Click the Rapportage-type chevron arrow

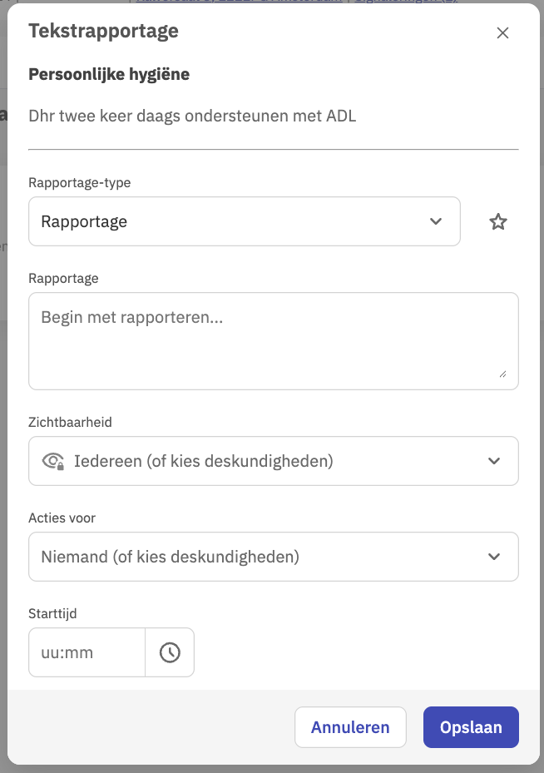click(436, 221)
